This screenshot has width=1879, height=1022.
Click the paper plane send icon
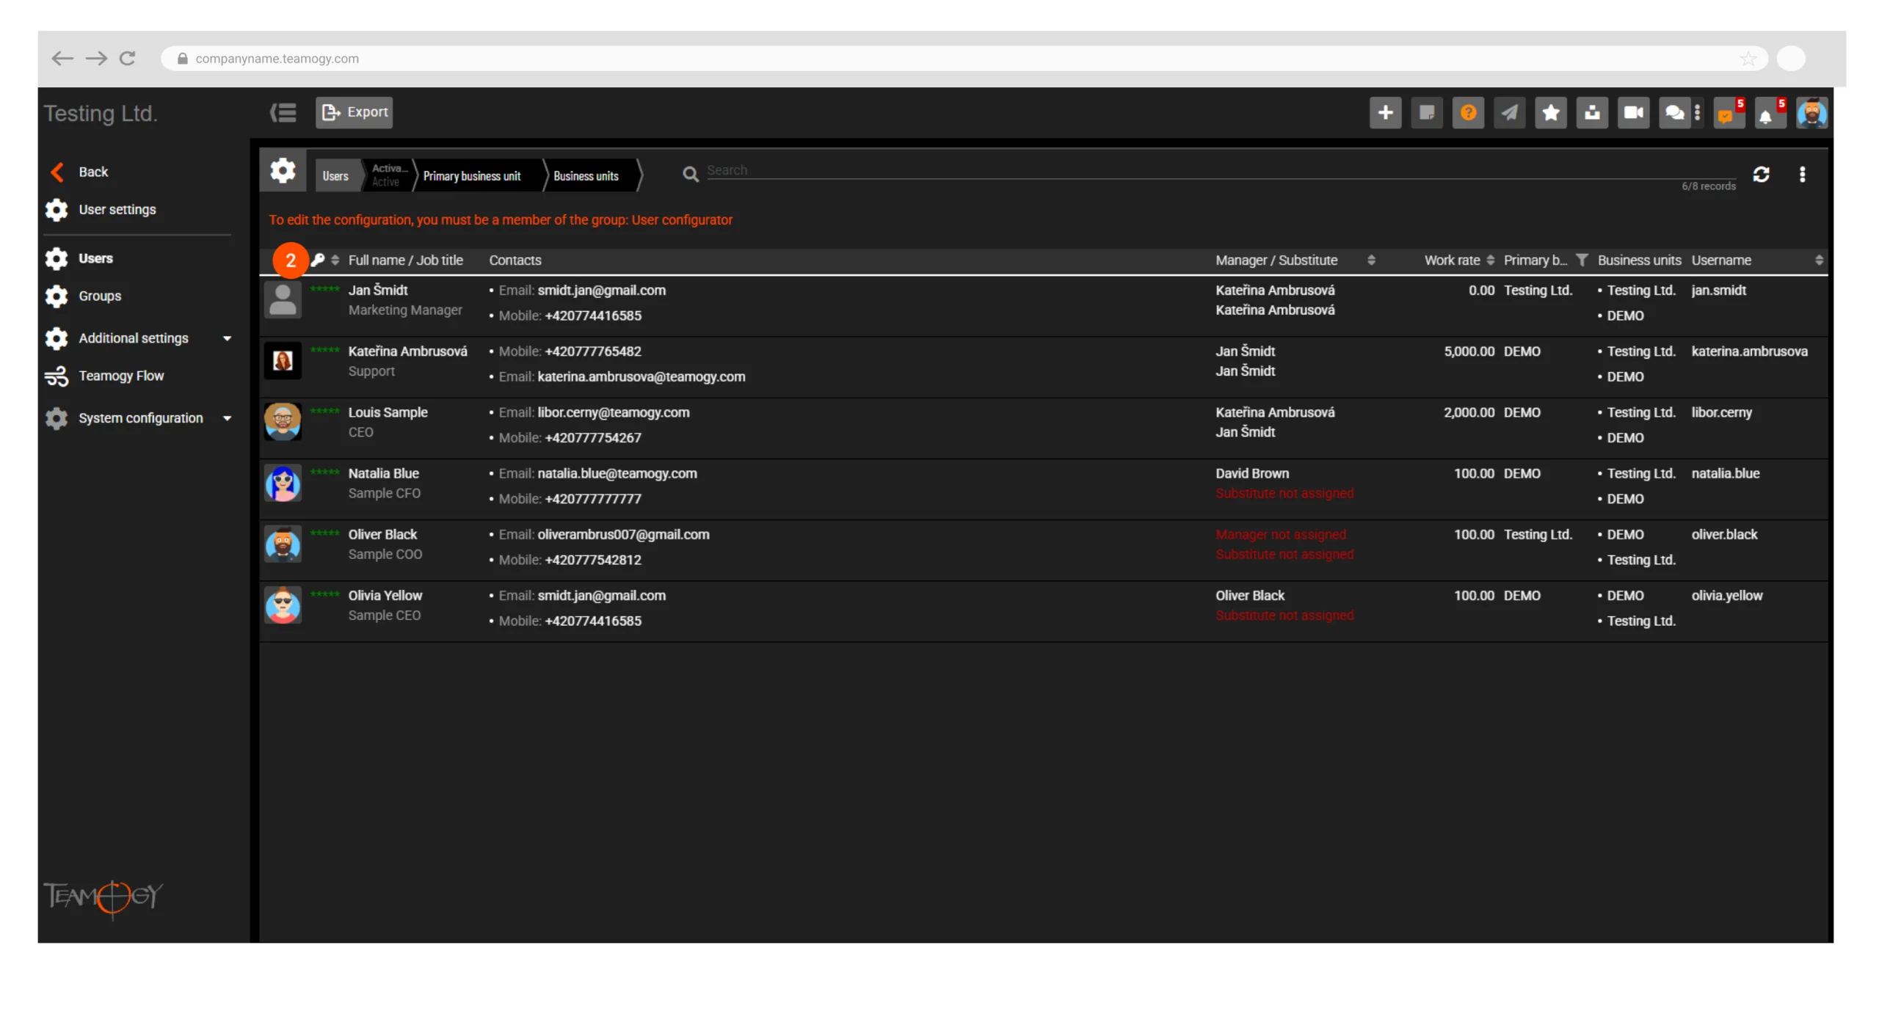coord(1508,113)
